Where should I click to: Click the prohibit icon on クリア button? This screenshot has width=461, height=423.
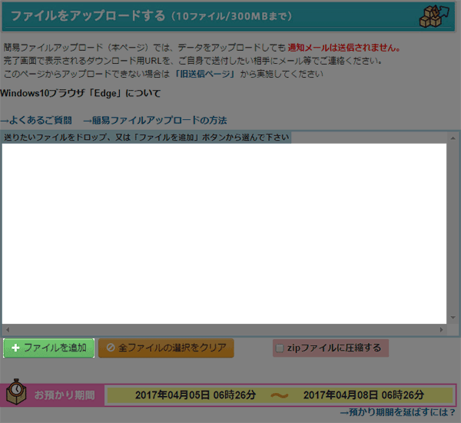click(x=111, y=348)
